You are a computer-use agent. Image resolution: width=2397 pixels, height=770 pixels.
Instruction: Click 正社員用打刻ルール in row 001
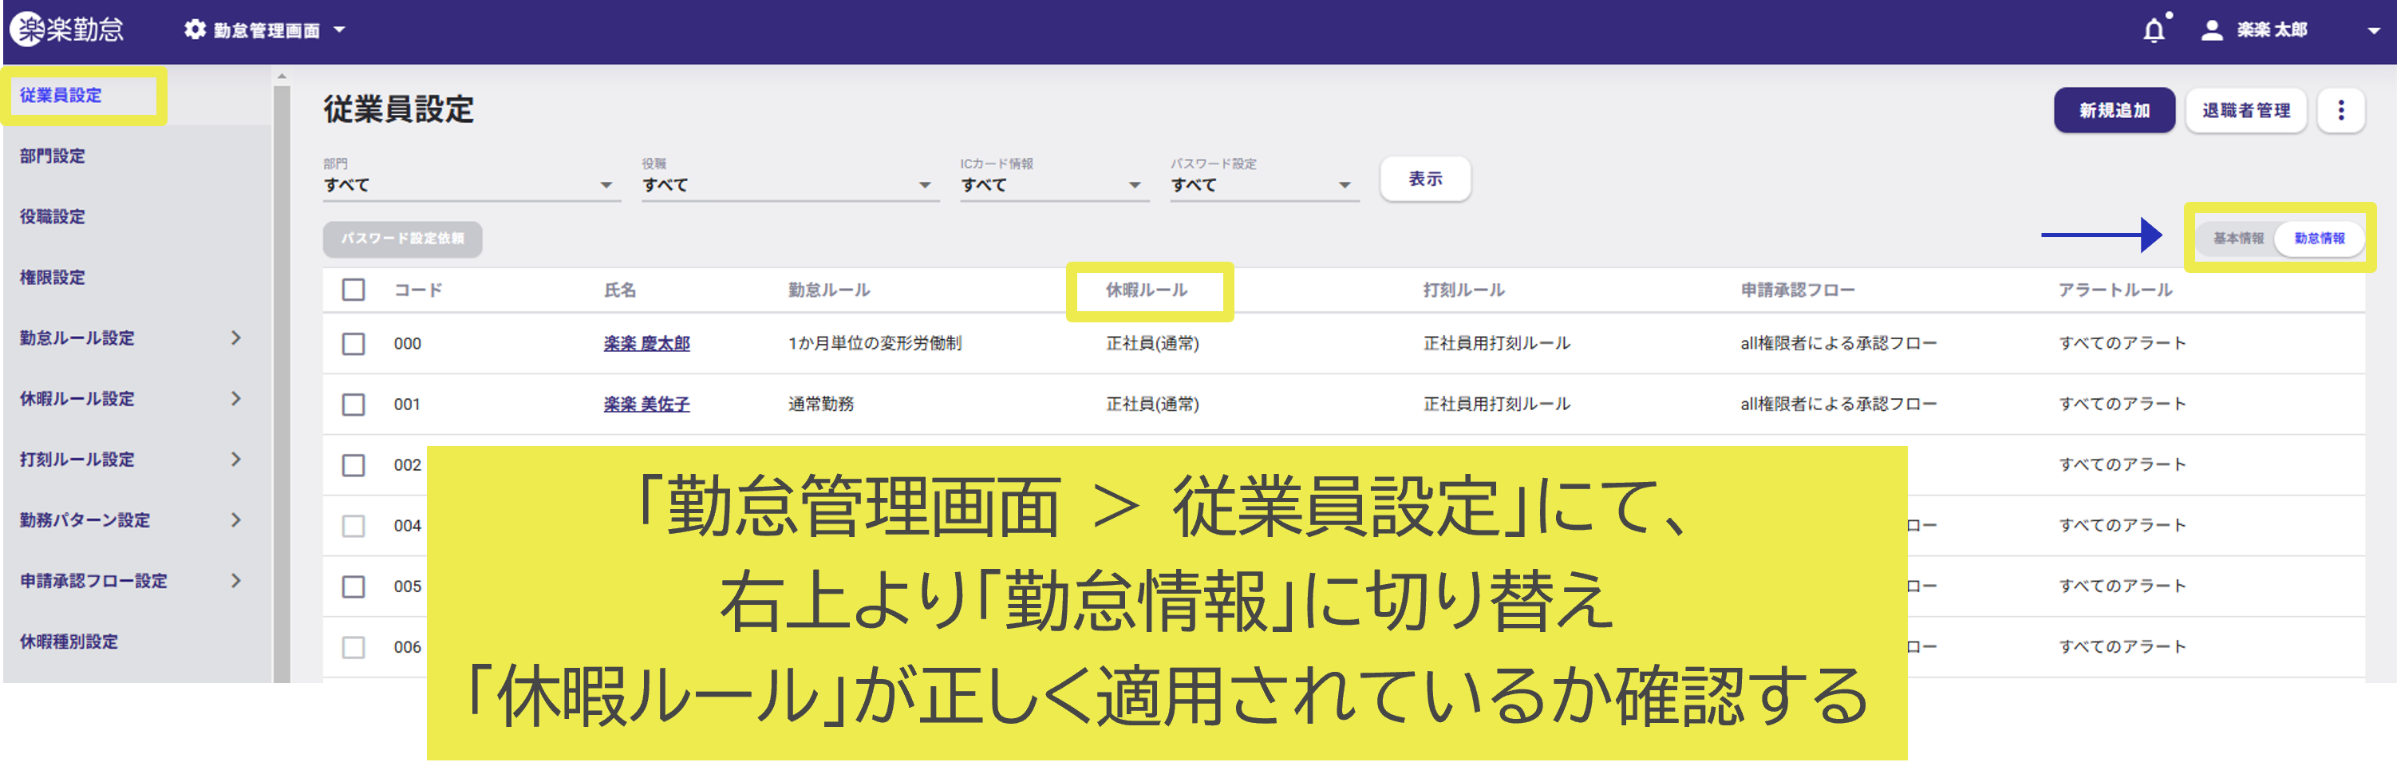(1496, 405)
